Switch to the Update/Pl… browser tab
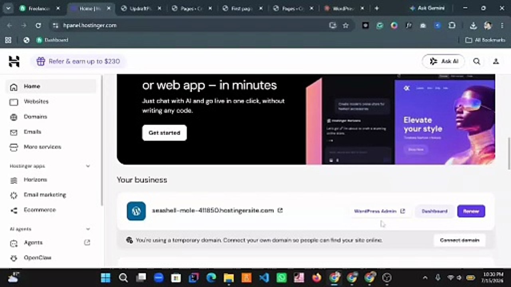 click(x=141, y=8)
